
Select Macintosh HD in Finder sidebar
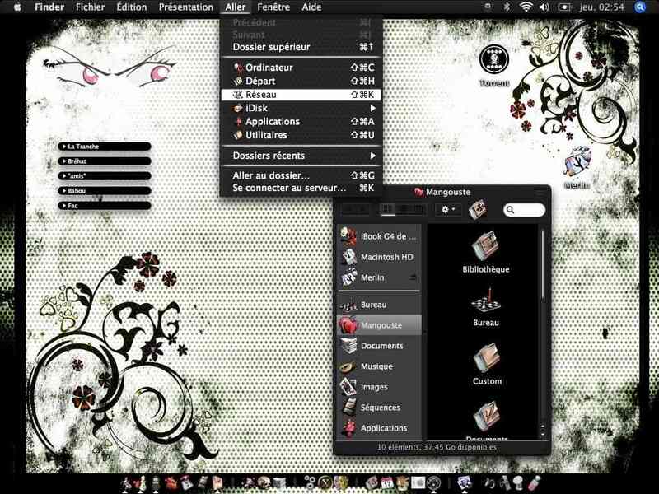click(378, 257)
